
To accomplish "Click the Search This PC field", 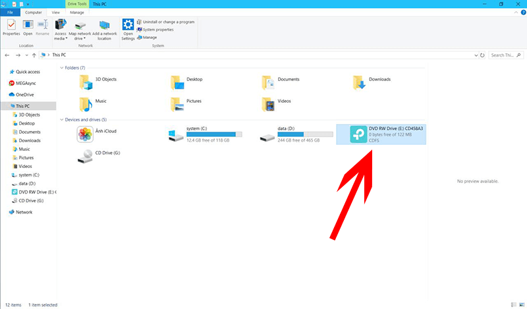I will coord(505,55).
